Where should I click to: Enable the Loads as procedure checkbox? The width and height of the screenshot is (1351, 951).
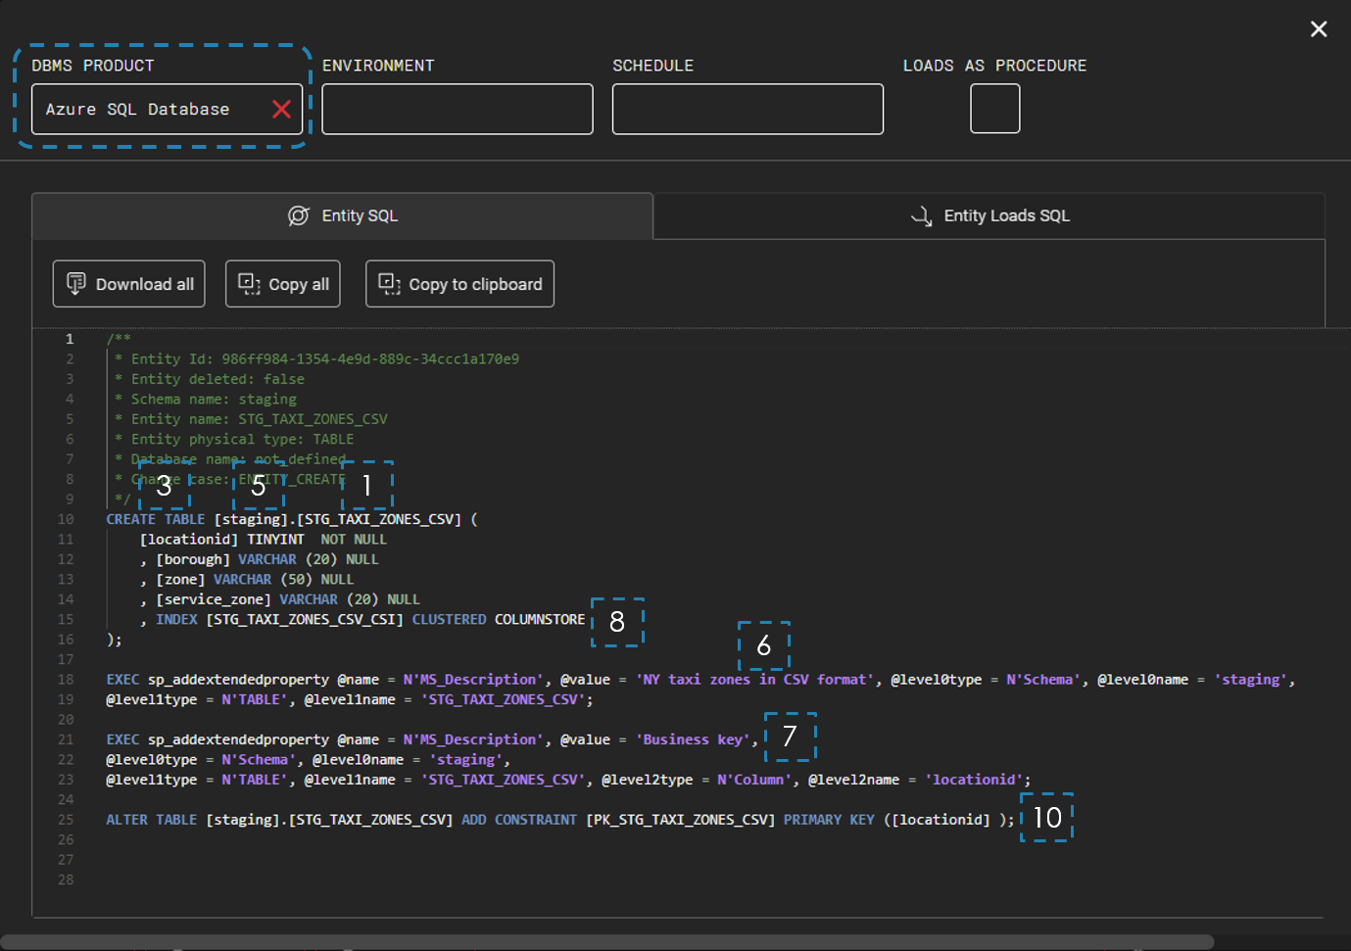point(994,109)
